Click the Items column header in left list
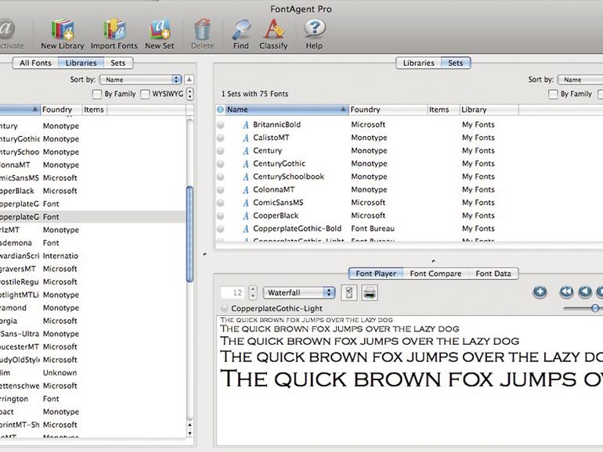 pyautogui.click(x=94, y=109)
